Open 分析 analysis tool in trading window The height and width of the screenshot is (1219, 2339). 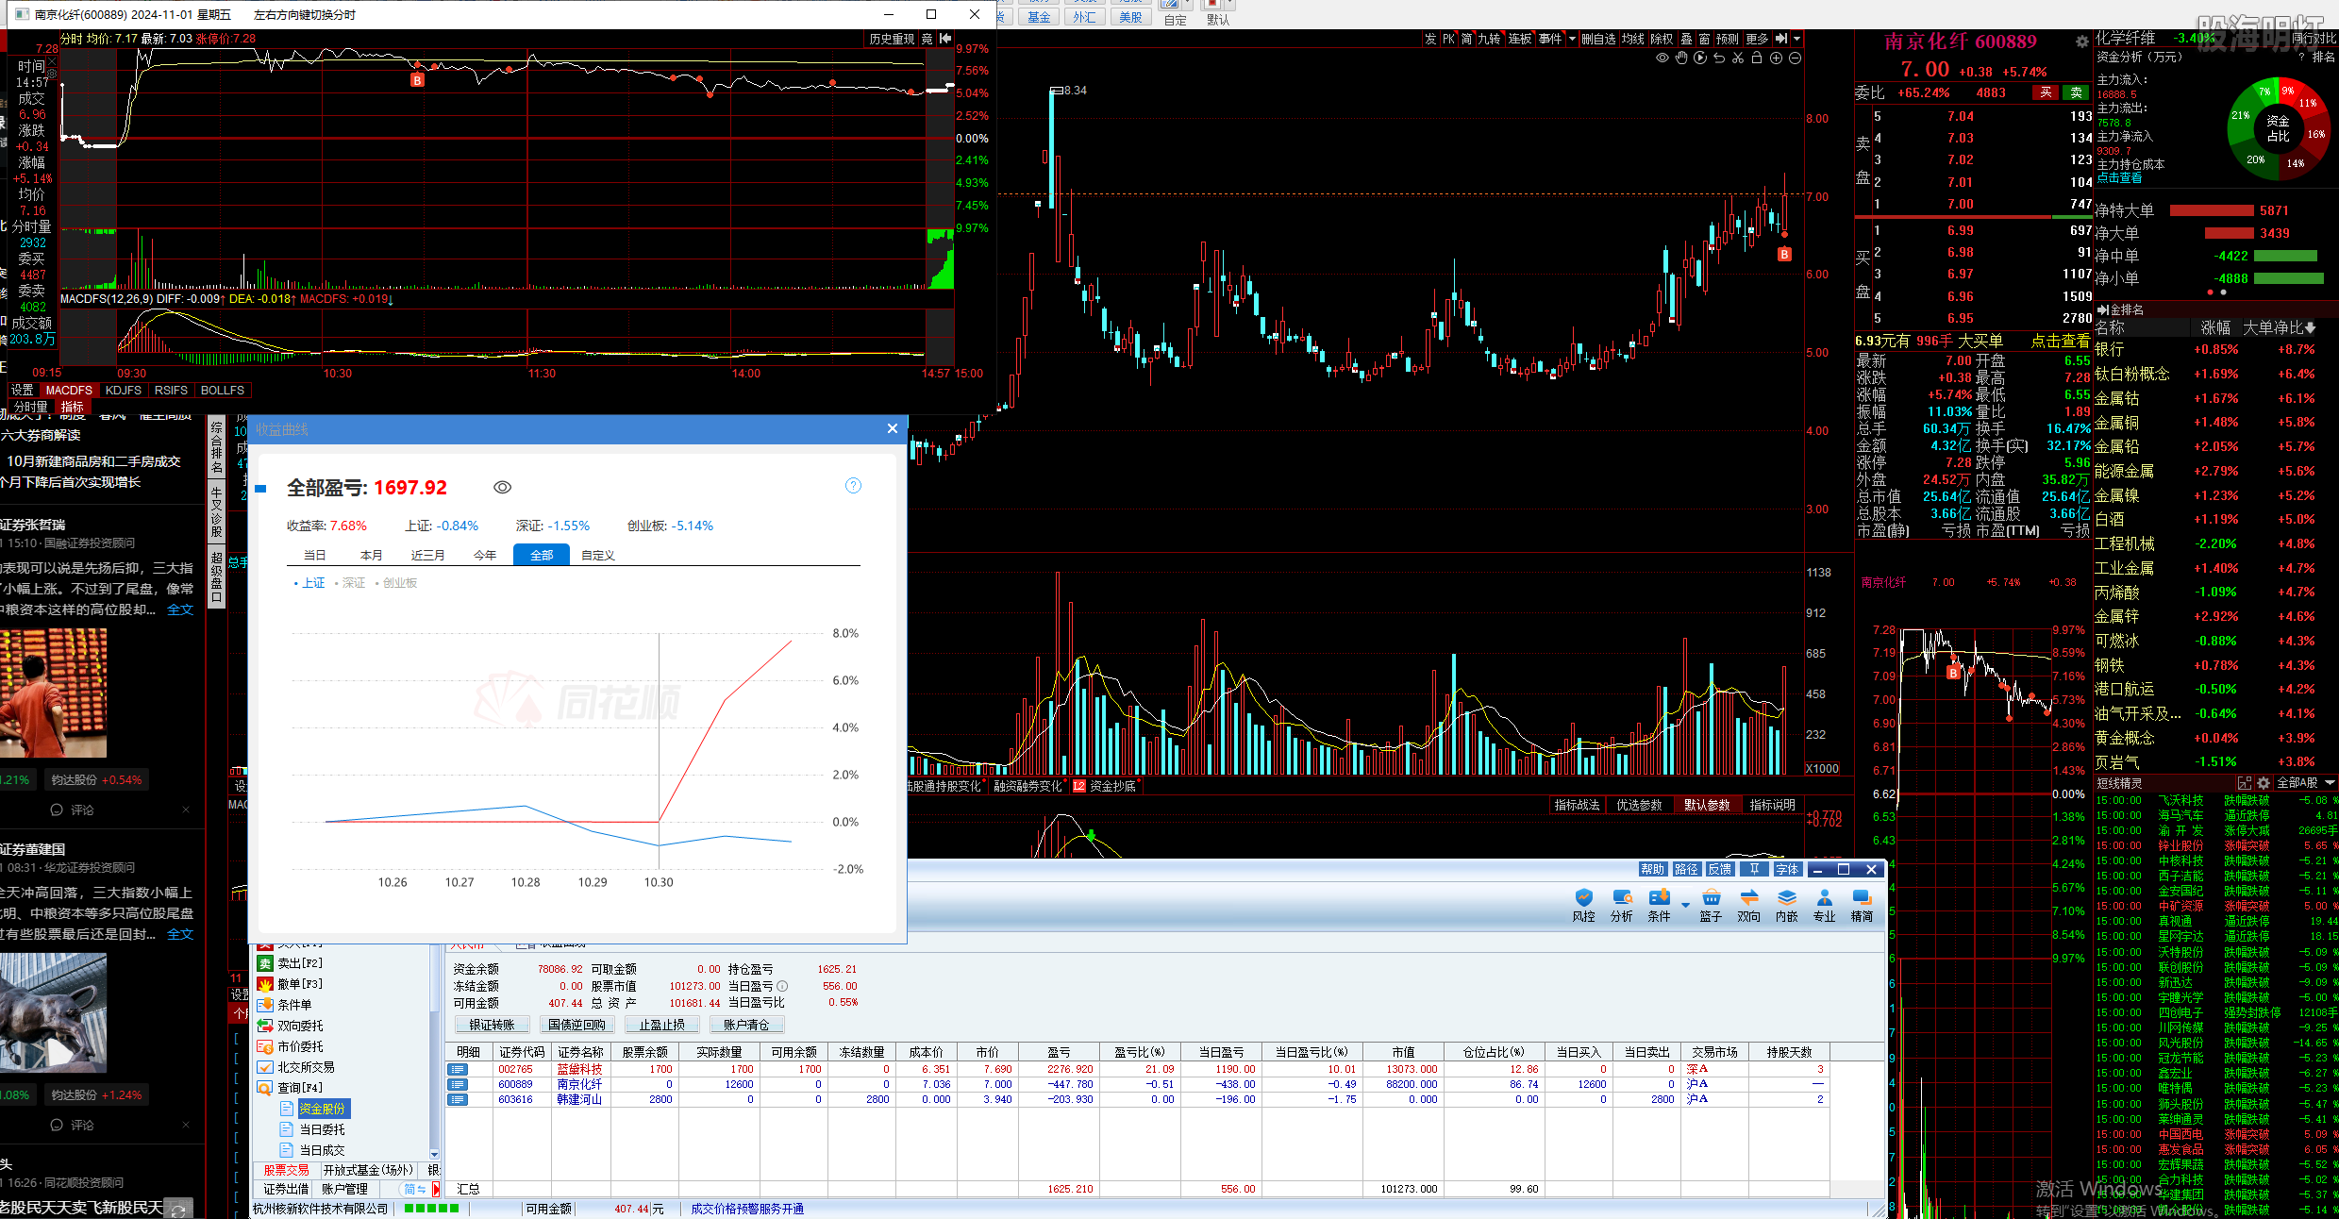(x=1622, y=905)
